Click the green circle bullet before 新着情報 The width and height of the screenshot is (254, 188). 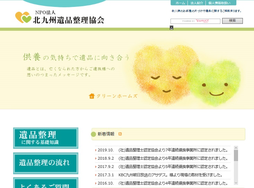93,134
